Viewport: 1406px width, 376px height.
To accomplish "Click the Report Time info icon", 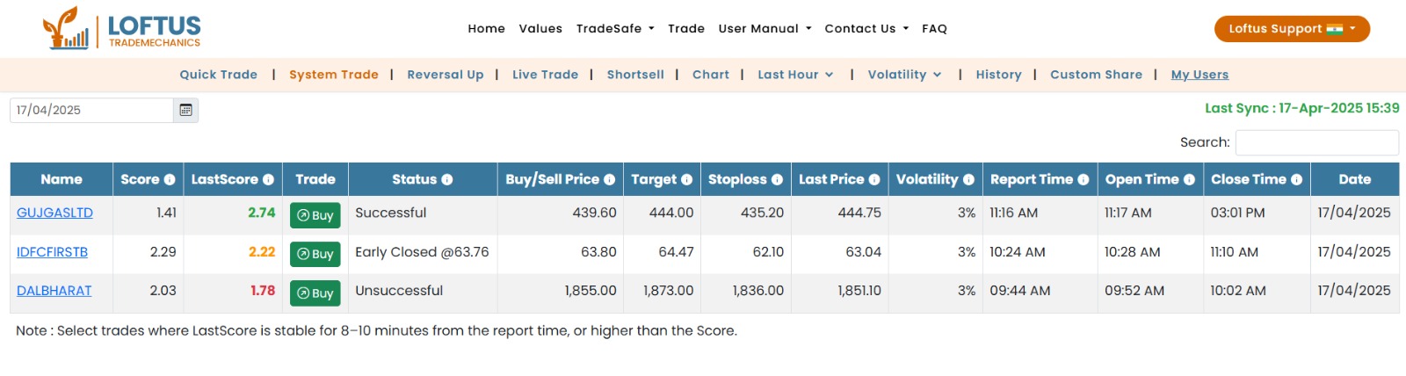I will click(1083, 179).
